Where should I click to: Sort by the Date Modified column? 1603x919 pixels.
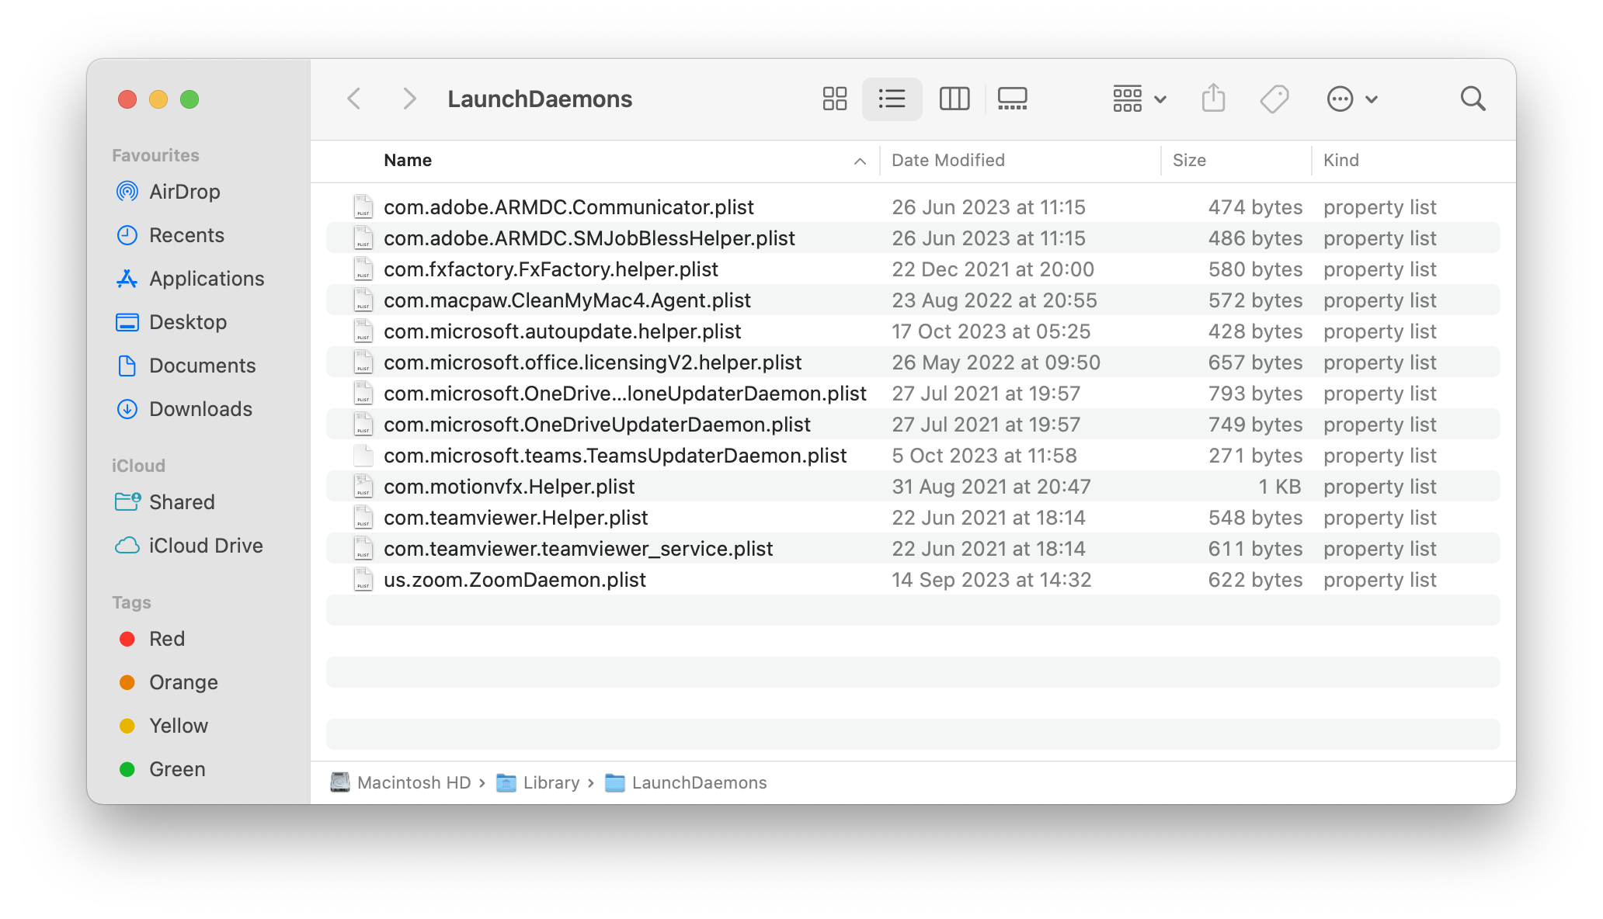coord(948,161)
